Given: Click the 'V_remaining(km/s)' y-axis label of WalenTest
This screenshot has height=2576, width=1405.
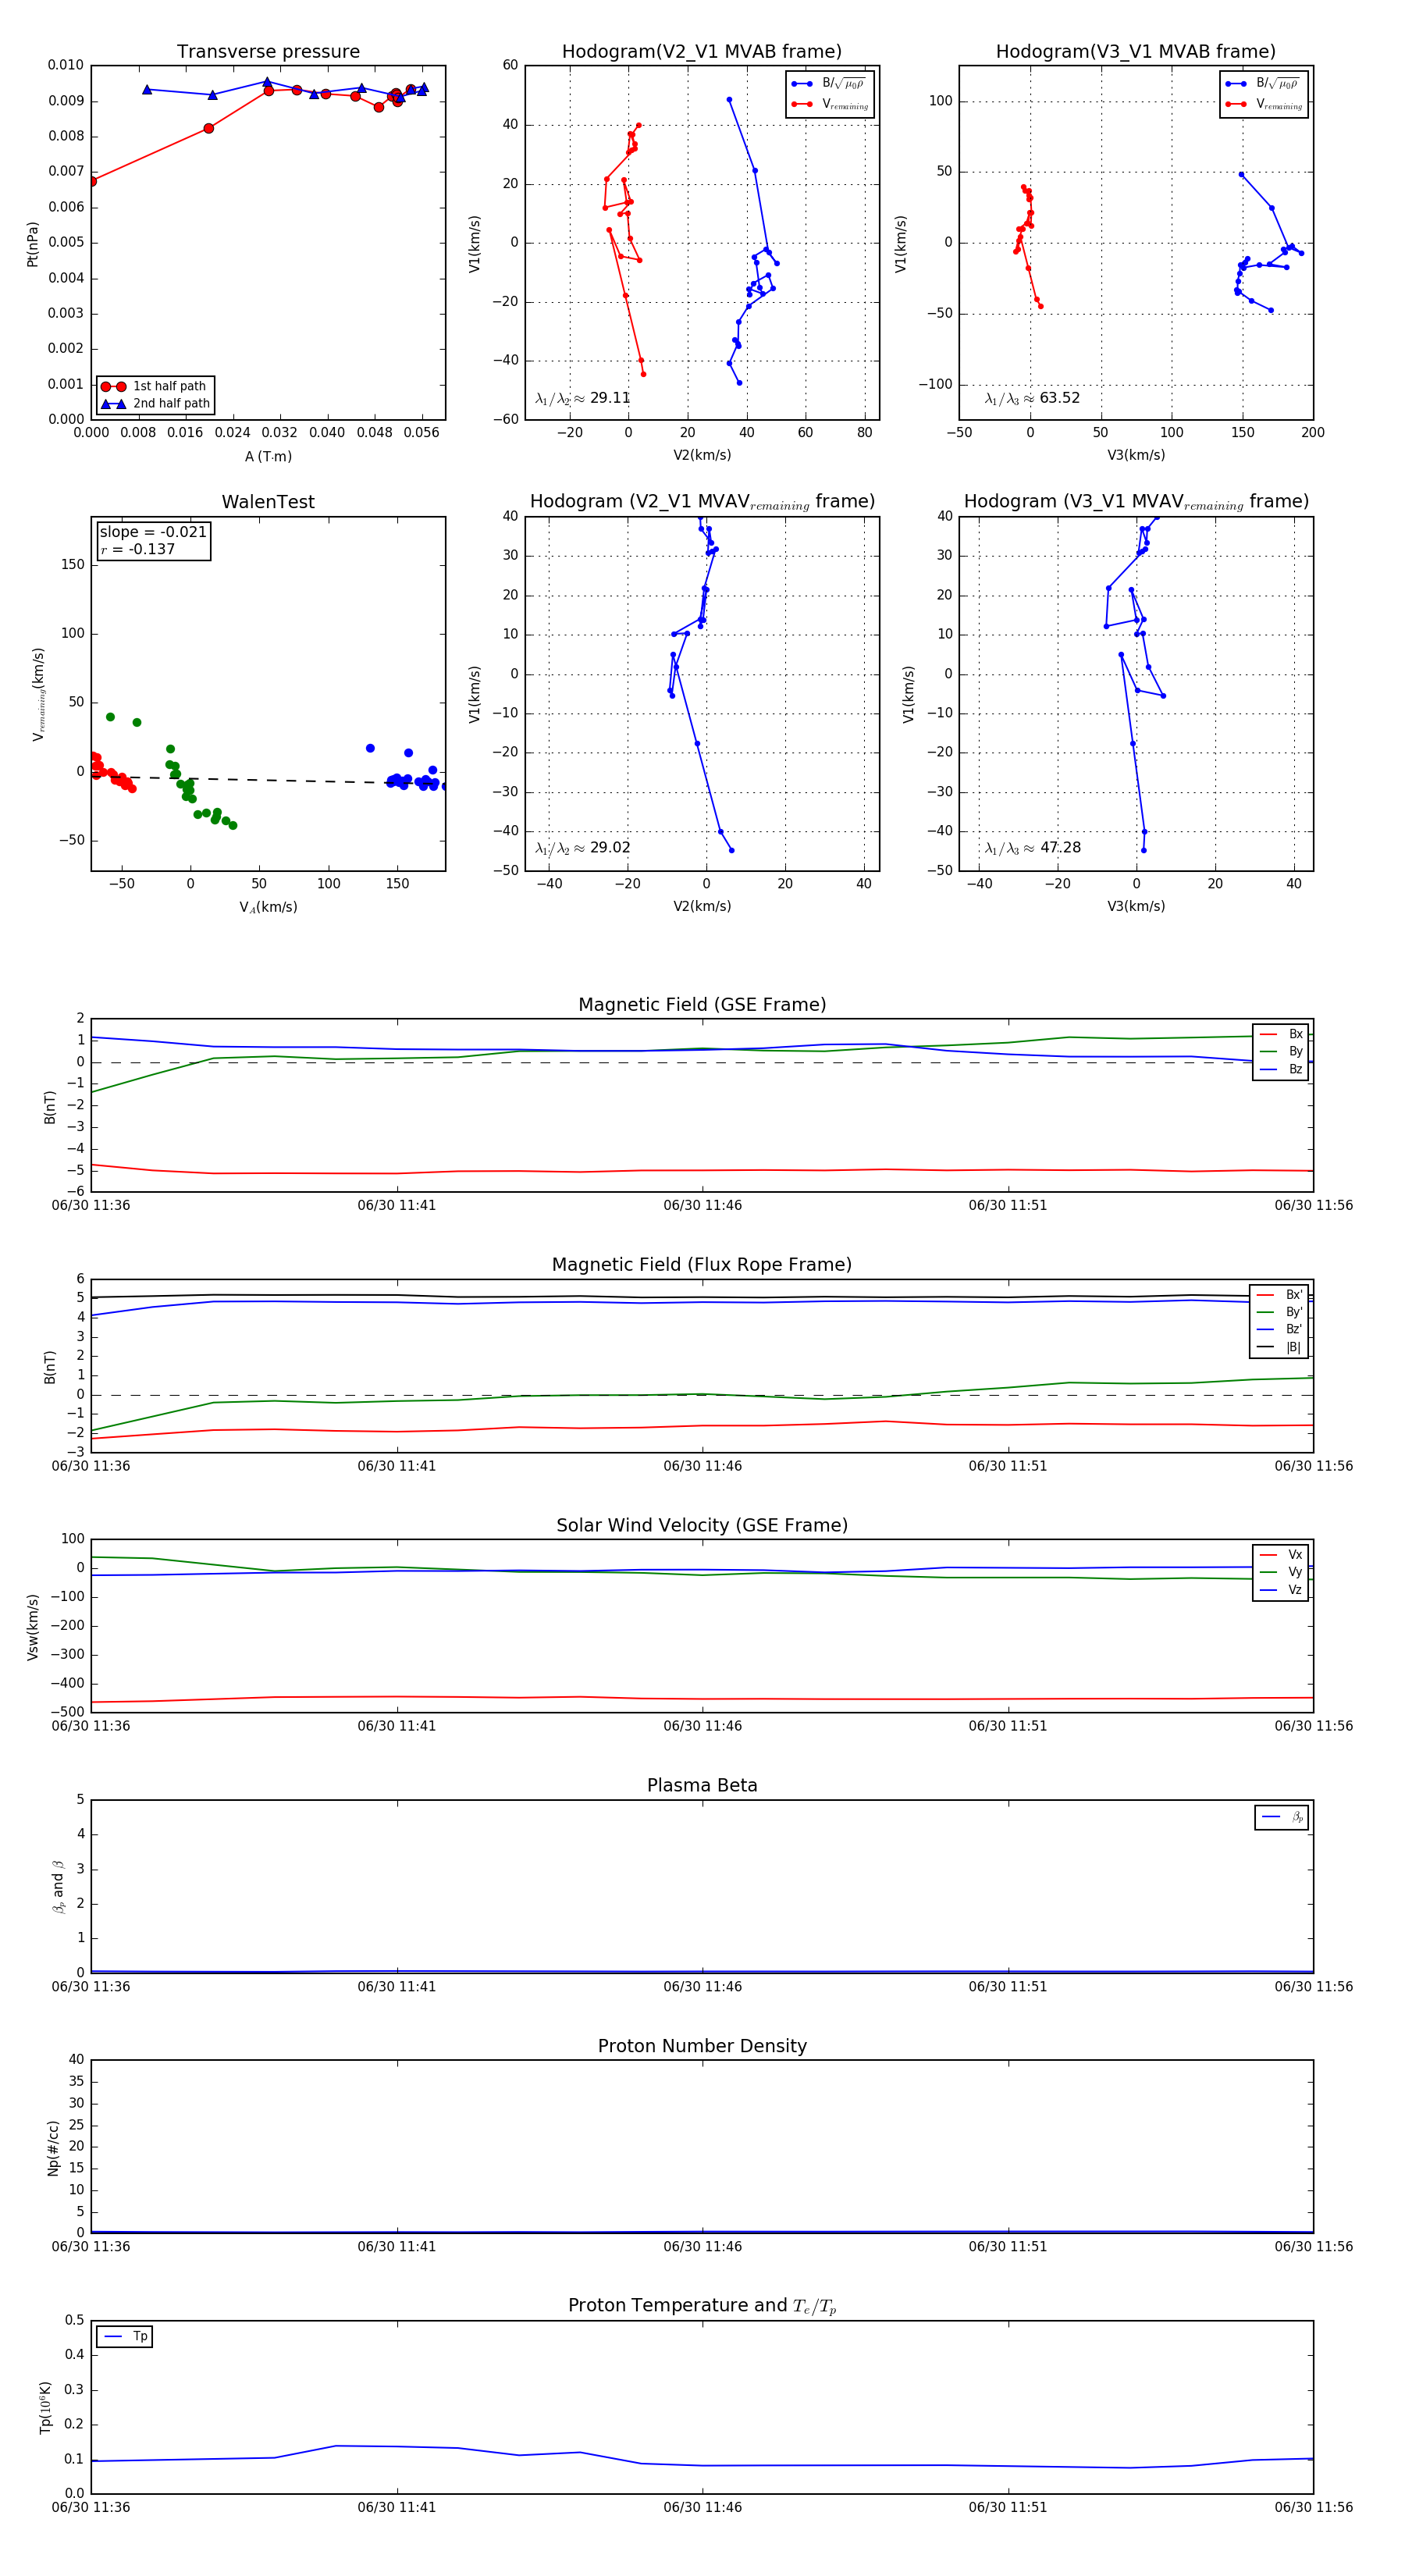Looking at the screenshot, I should [x=38, y=694].
